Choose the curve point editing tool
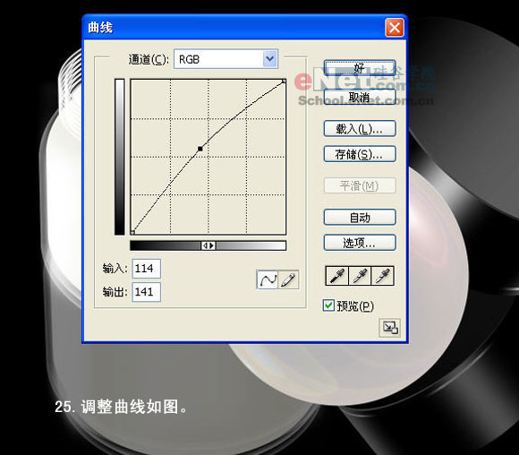 (x=268, y=280)
